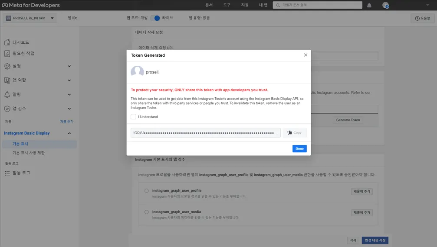Viewport: 437px width, 247px height.
Task: Click the 데이터 삭제 요청 heading
Action: point(149,32)
